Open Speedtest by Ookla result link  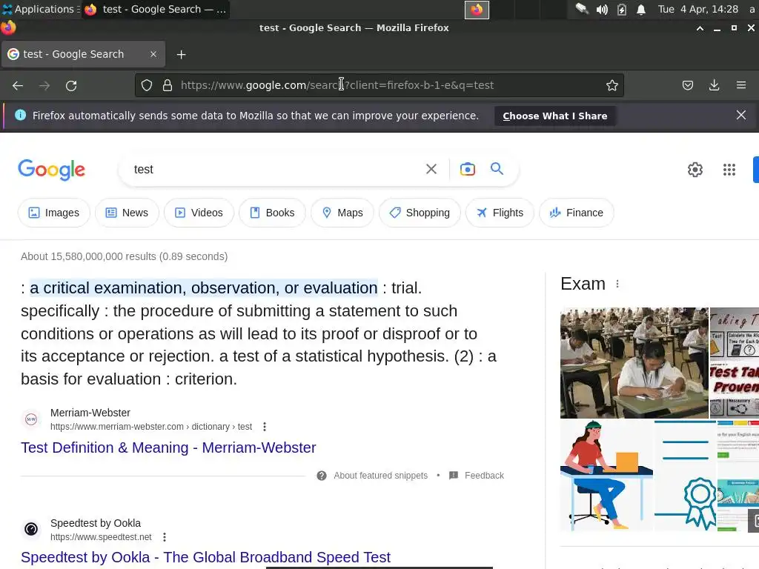pyautogui.click(x=206, y=557)
